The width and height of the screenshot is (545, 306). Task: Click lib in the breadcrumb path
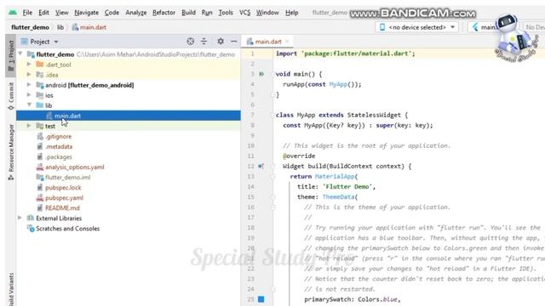(x=60, y=27)
